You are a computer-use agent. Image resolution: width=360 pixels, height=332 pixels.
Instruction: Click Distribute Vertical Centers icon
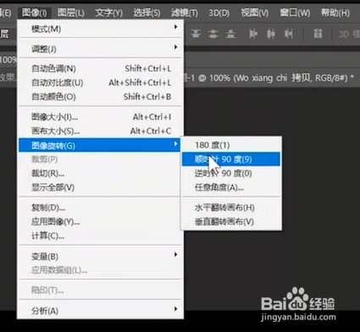213,34
